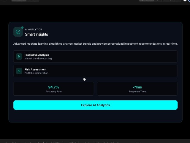
Task: Select the Risk Assessment dollar icon
Action: 19,71
